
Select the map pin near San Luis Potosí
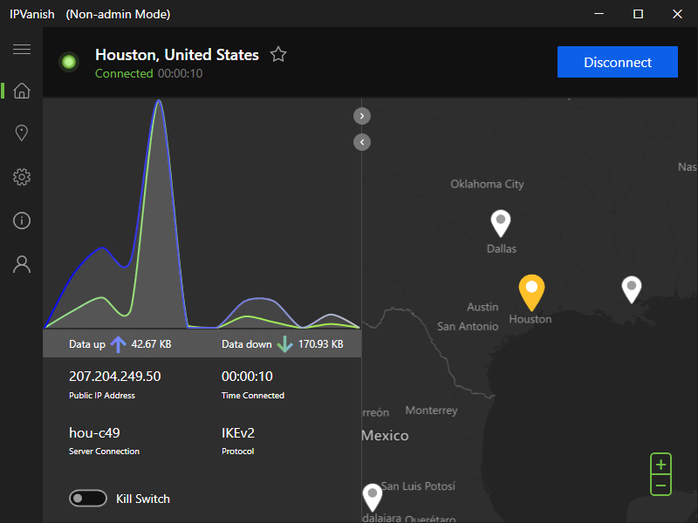click(373, 497)
